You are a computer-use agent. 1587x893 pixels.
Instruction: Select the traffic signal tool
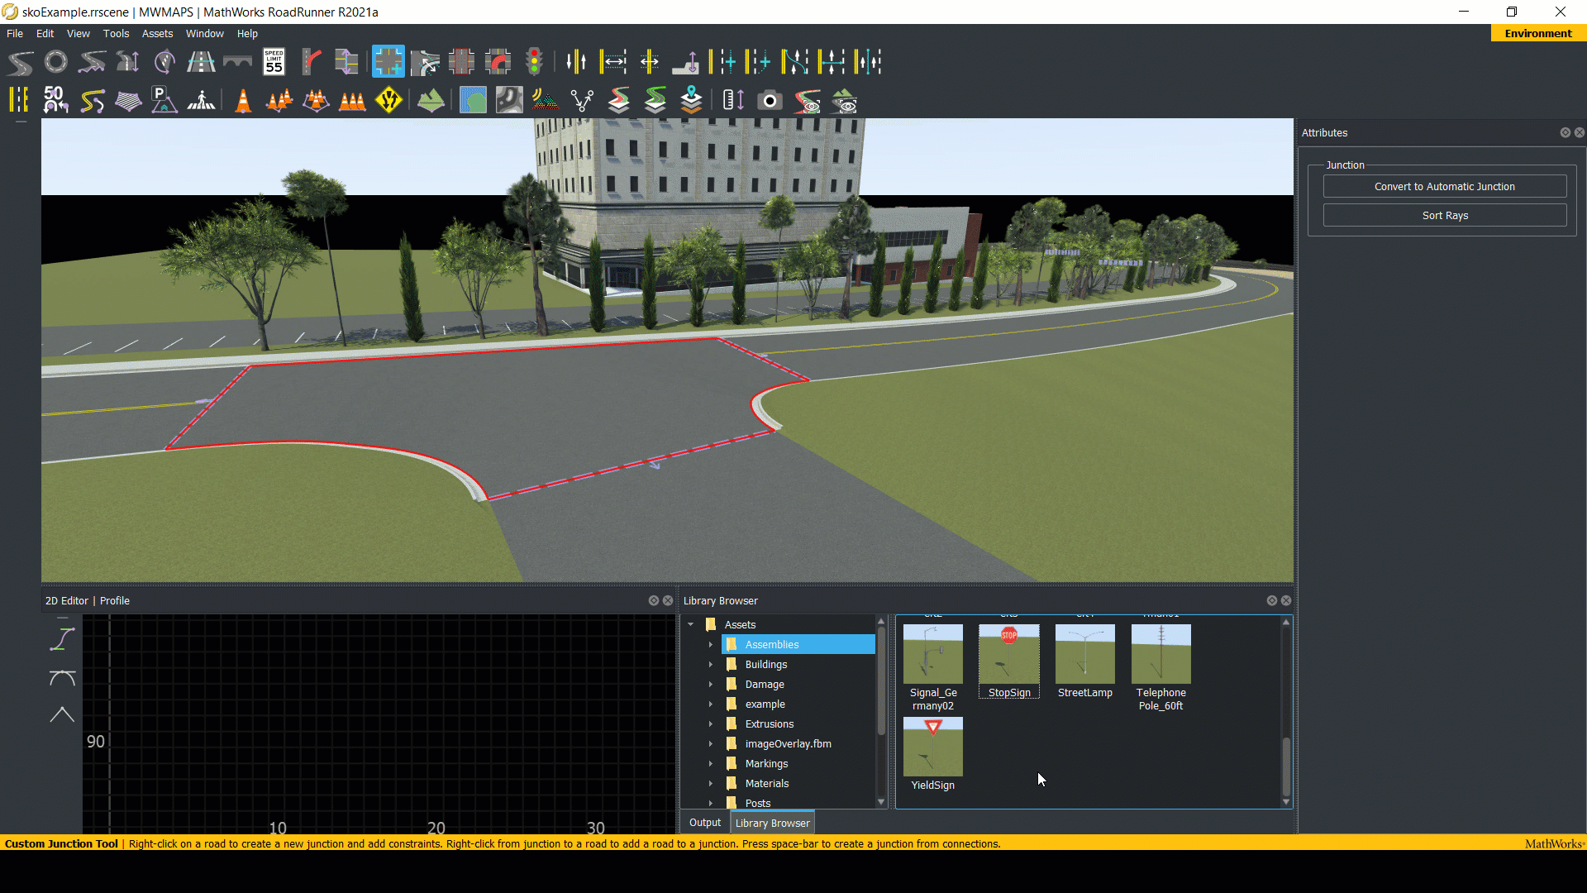click(x=534, y=61)
